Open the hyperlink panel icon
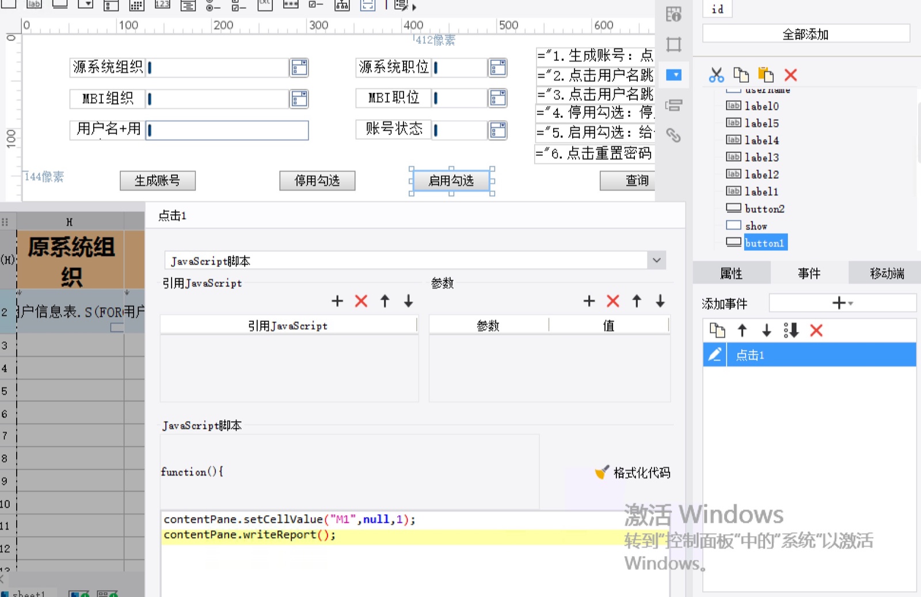Viewport: 921px width, 597px height. pos(673,135)
